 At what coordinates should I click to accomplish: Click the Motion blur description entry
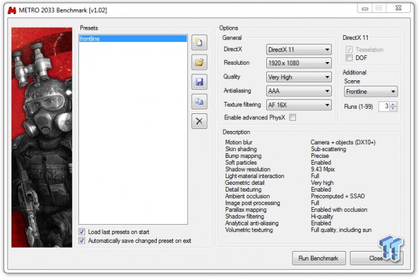click(x=239, y=142)
